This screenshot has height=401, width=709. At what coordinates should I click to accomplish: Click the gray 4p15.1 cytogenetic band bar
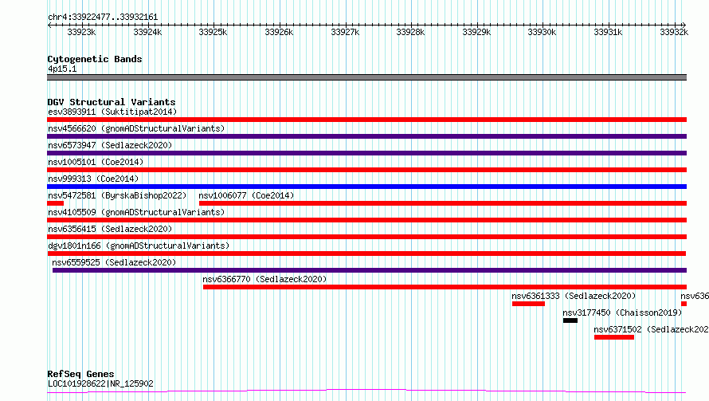(366, 77)
